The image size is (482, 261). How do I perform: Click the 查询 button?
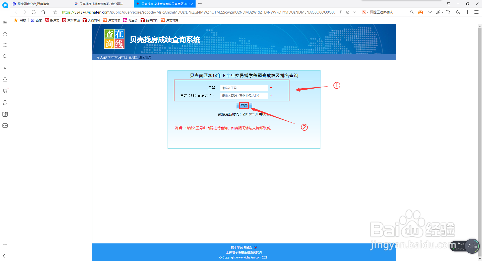pos(244,106)
